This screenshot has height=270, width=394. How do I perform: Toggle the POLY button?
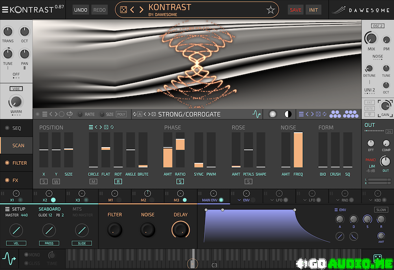(x=121, y=114)
